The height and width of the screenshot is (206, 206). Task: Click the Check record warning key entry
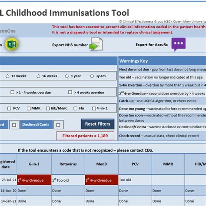[162, 136]
